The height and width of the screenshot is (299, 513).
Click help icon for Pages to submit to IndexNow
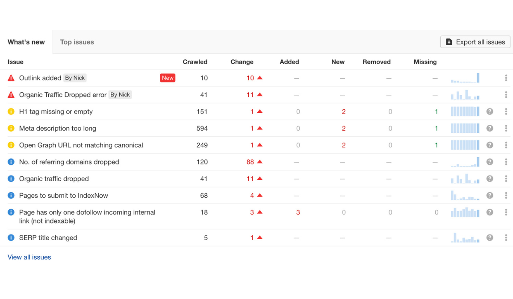coord(490,195)
